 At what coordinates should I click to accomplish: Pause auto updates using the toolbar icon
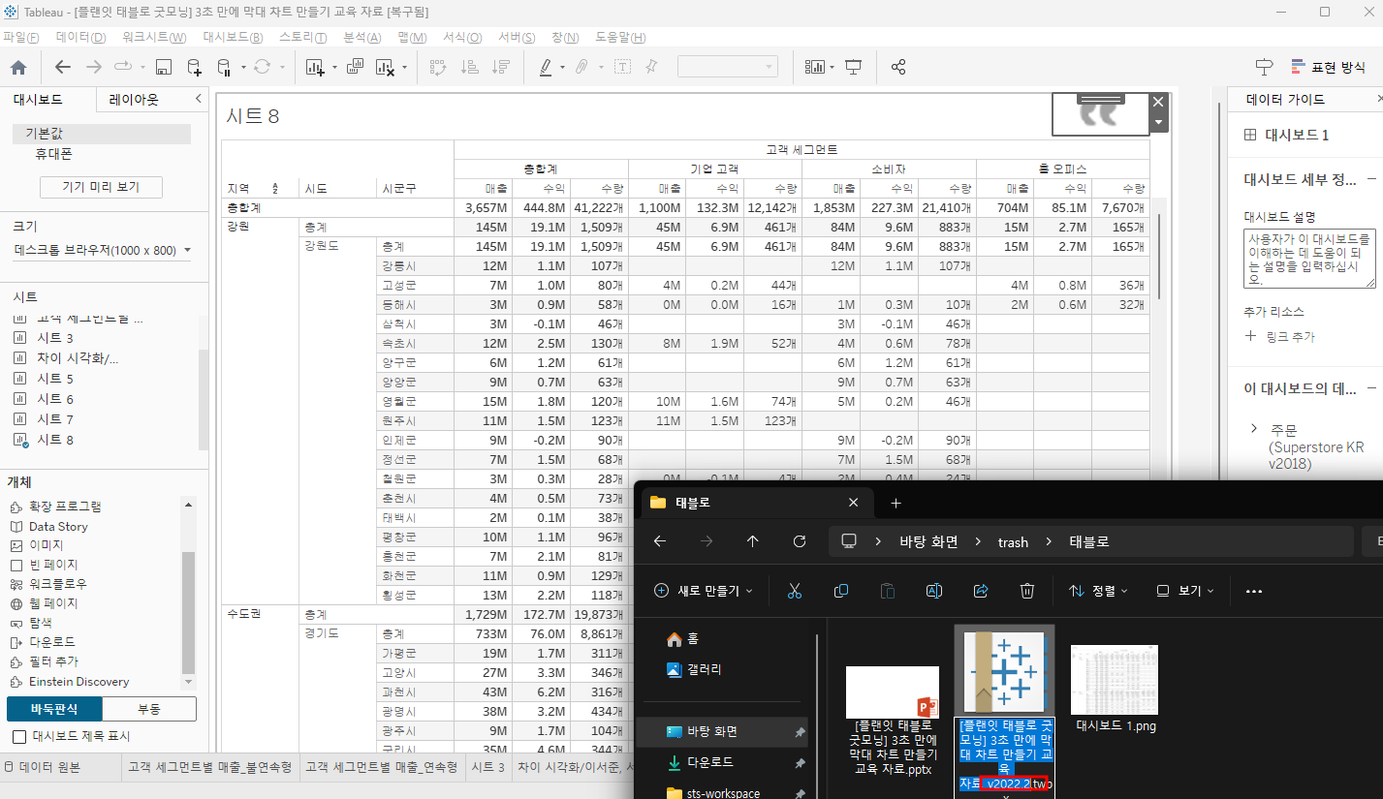click(x=224, y=67)
